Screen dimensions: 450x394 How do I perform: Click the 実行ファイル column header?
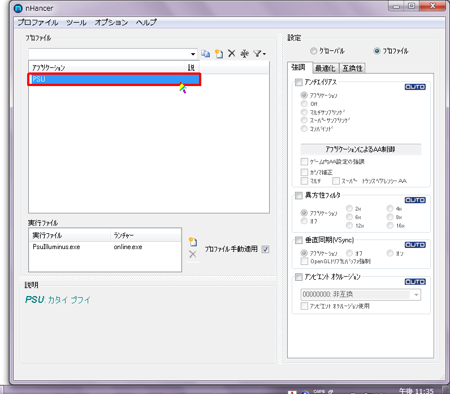70,235
